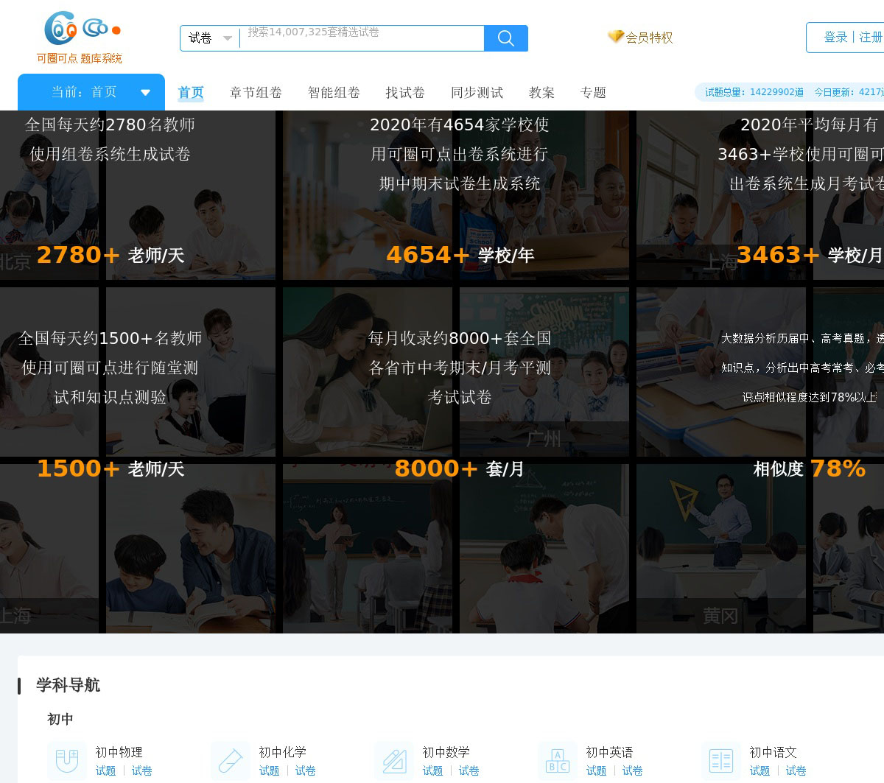Screen dimensions: 884x783
Task: Click the 初中物理 magnet icon
Action: pyautogui.click(x=67, y=760)
